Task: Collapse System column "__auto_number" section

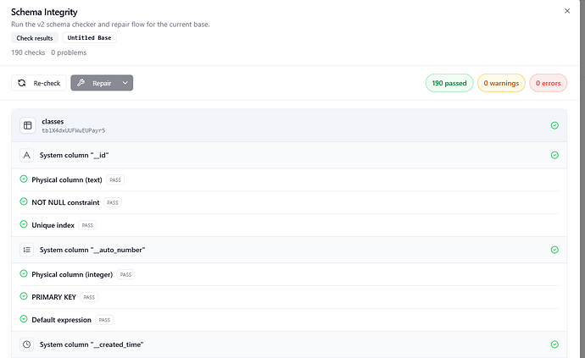Action: click(x=288, y=250)
